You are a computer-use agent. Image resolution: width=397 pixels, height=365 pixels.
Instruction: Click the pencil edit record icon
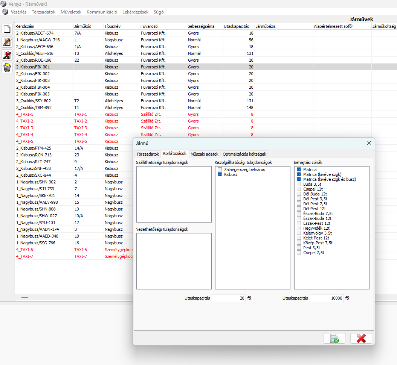tap(7, 42)
